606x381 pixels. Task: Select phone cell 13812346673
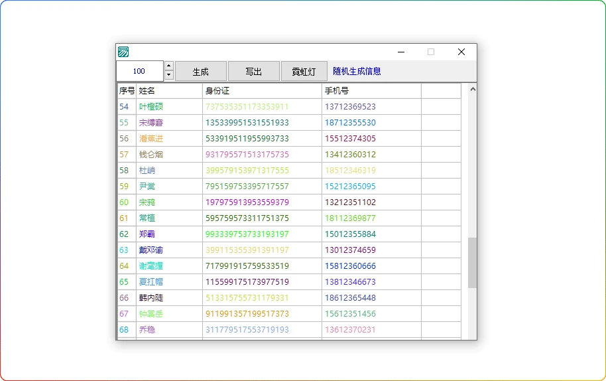pyautogui.click(x=371, y=282)
